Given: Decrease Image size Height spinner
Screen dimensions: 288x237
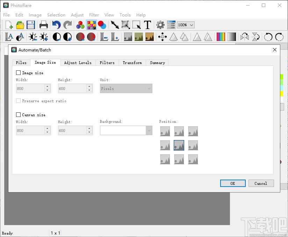Looking at the screenshot, I should coord(89,90).
